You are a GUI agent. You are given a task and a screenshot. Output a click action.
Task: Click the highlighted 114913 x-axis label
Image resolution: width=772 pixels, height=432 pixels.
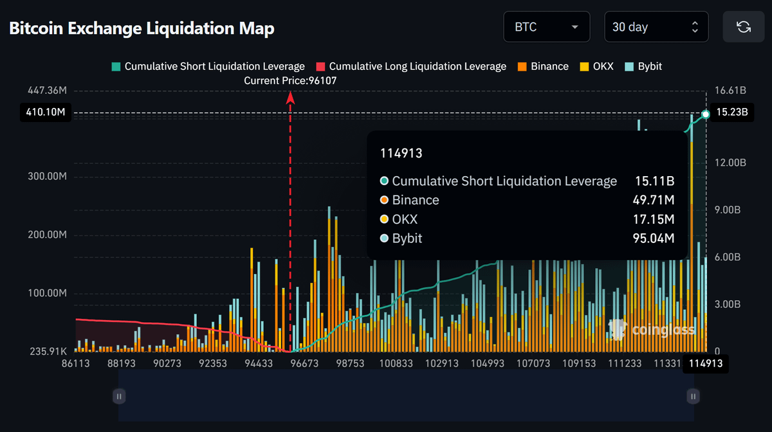[704, 363]
